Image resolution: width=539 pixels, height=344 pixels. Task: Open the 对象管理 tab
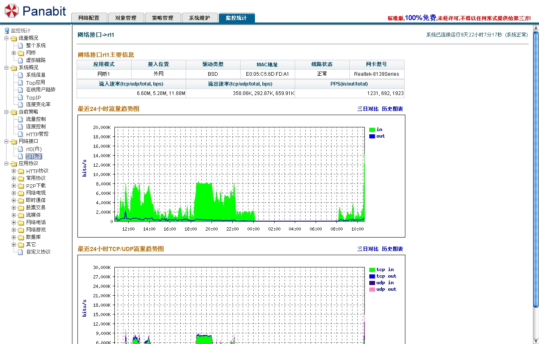click(x=126, y=18)
